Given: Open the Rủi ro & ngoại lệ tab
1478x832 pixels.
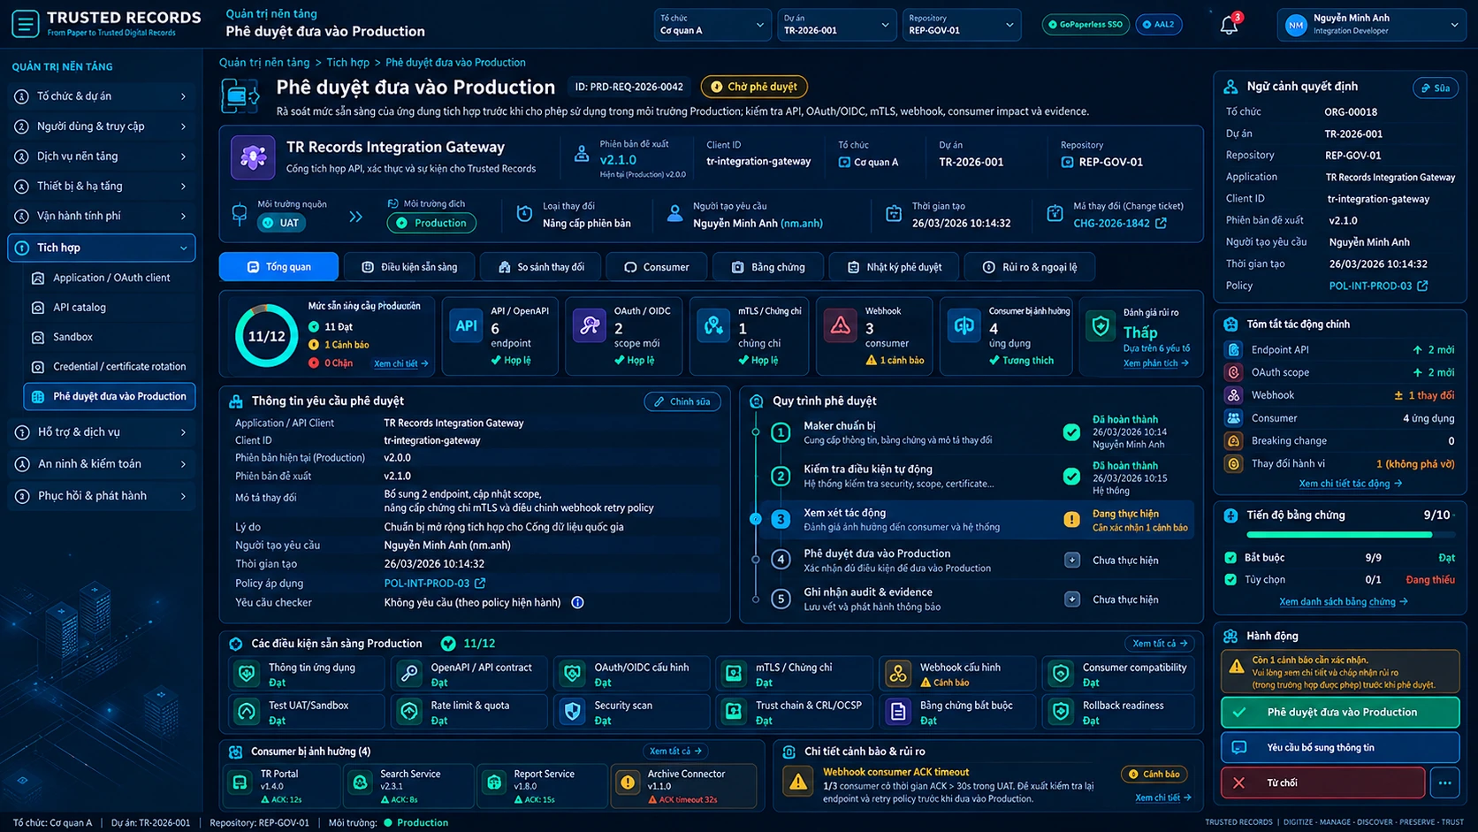Looking at the screenshot, I should [x=1030, y=267].
